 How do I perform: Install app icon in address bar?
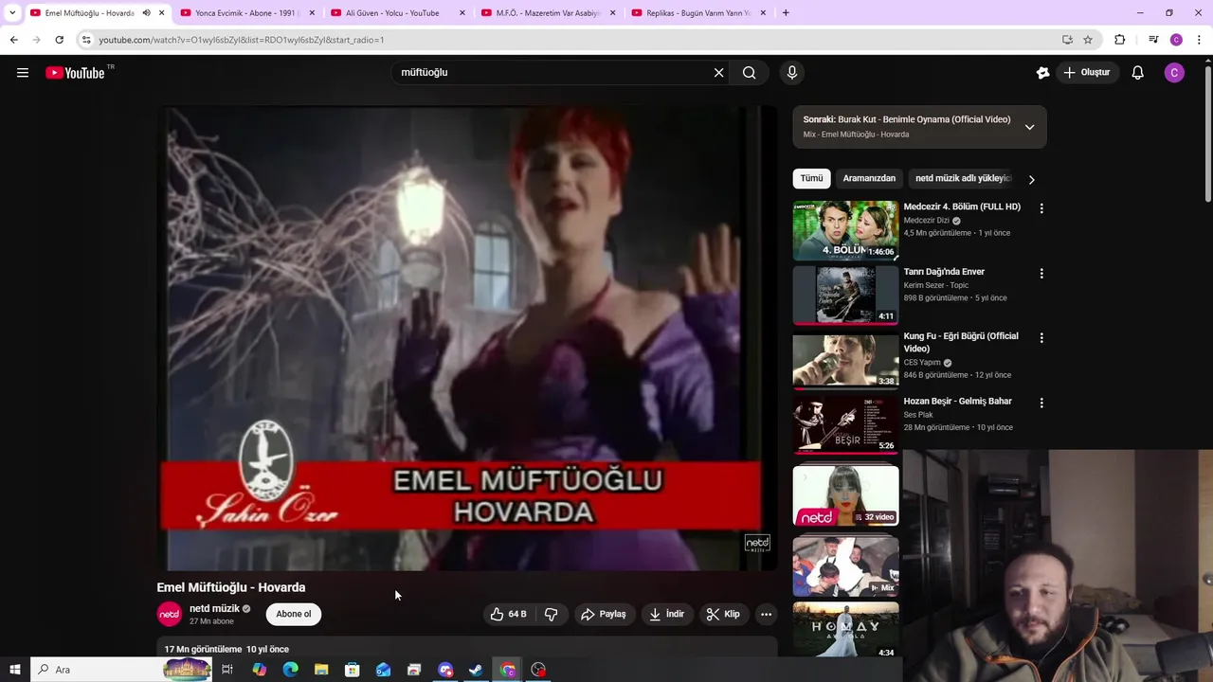click(x=1067, y=40)
